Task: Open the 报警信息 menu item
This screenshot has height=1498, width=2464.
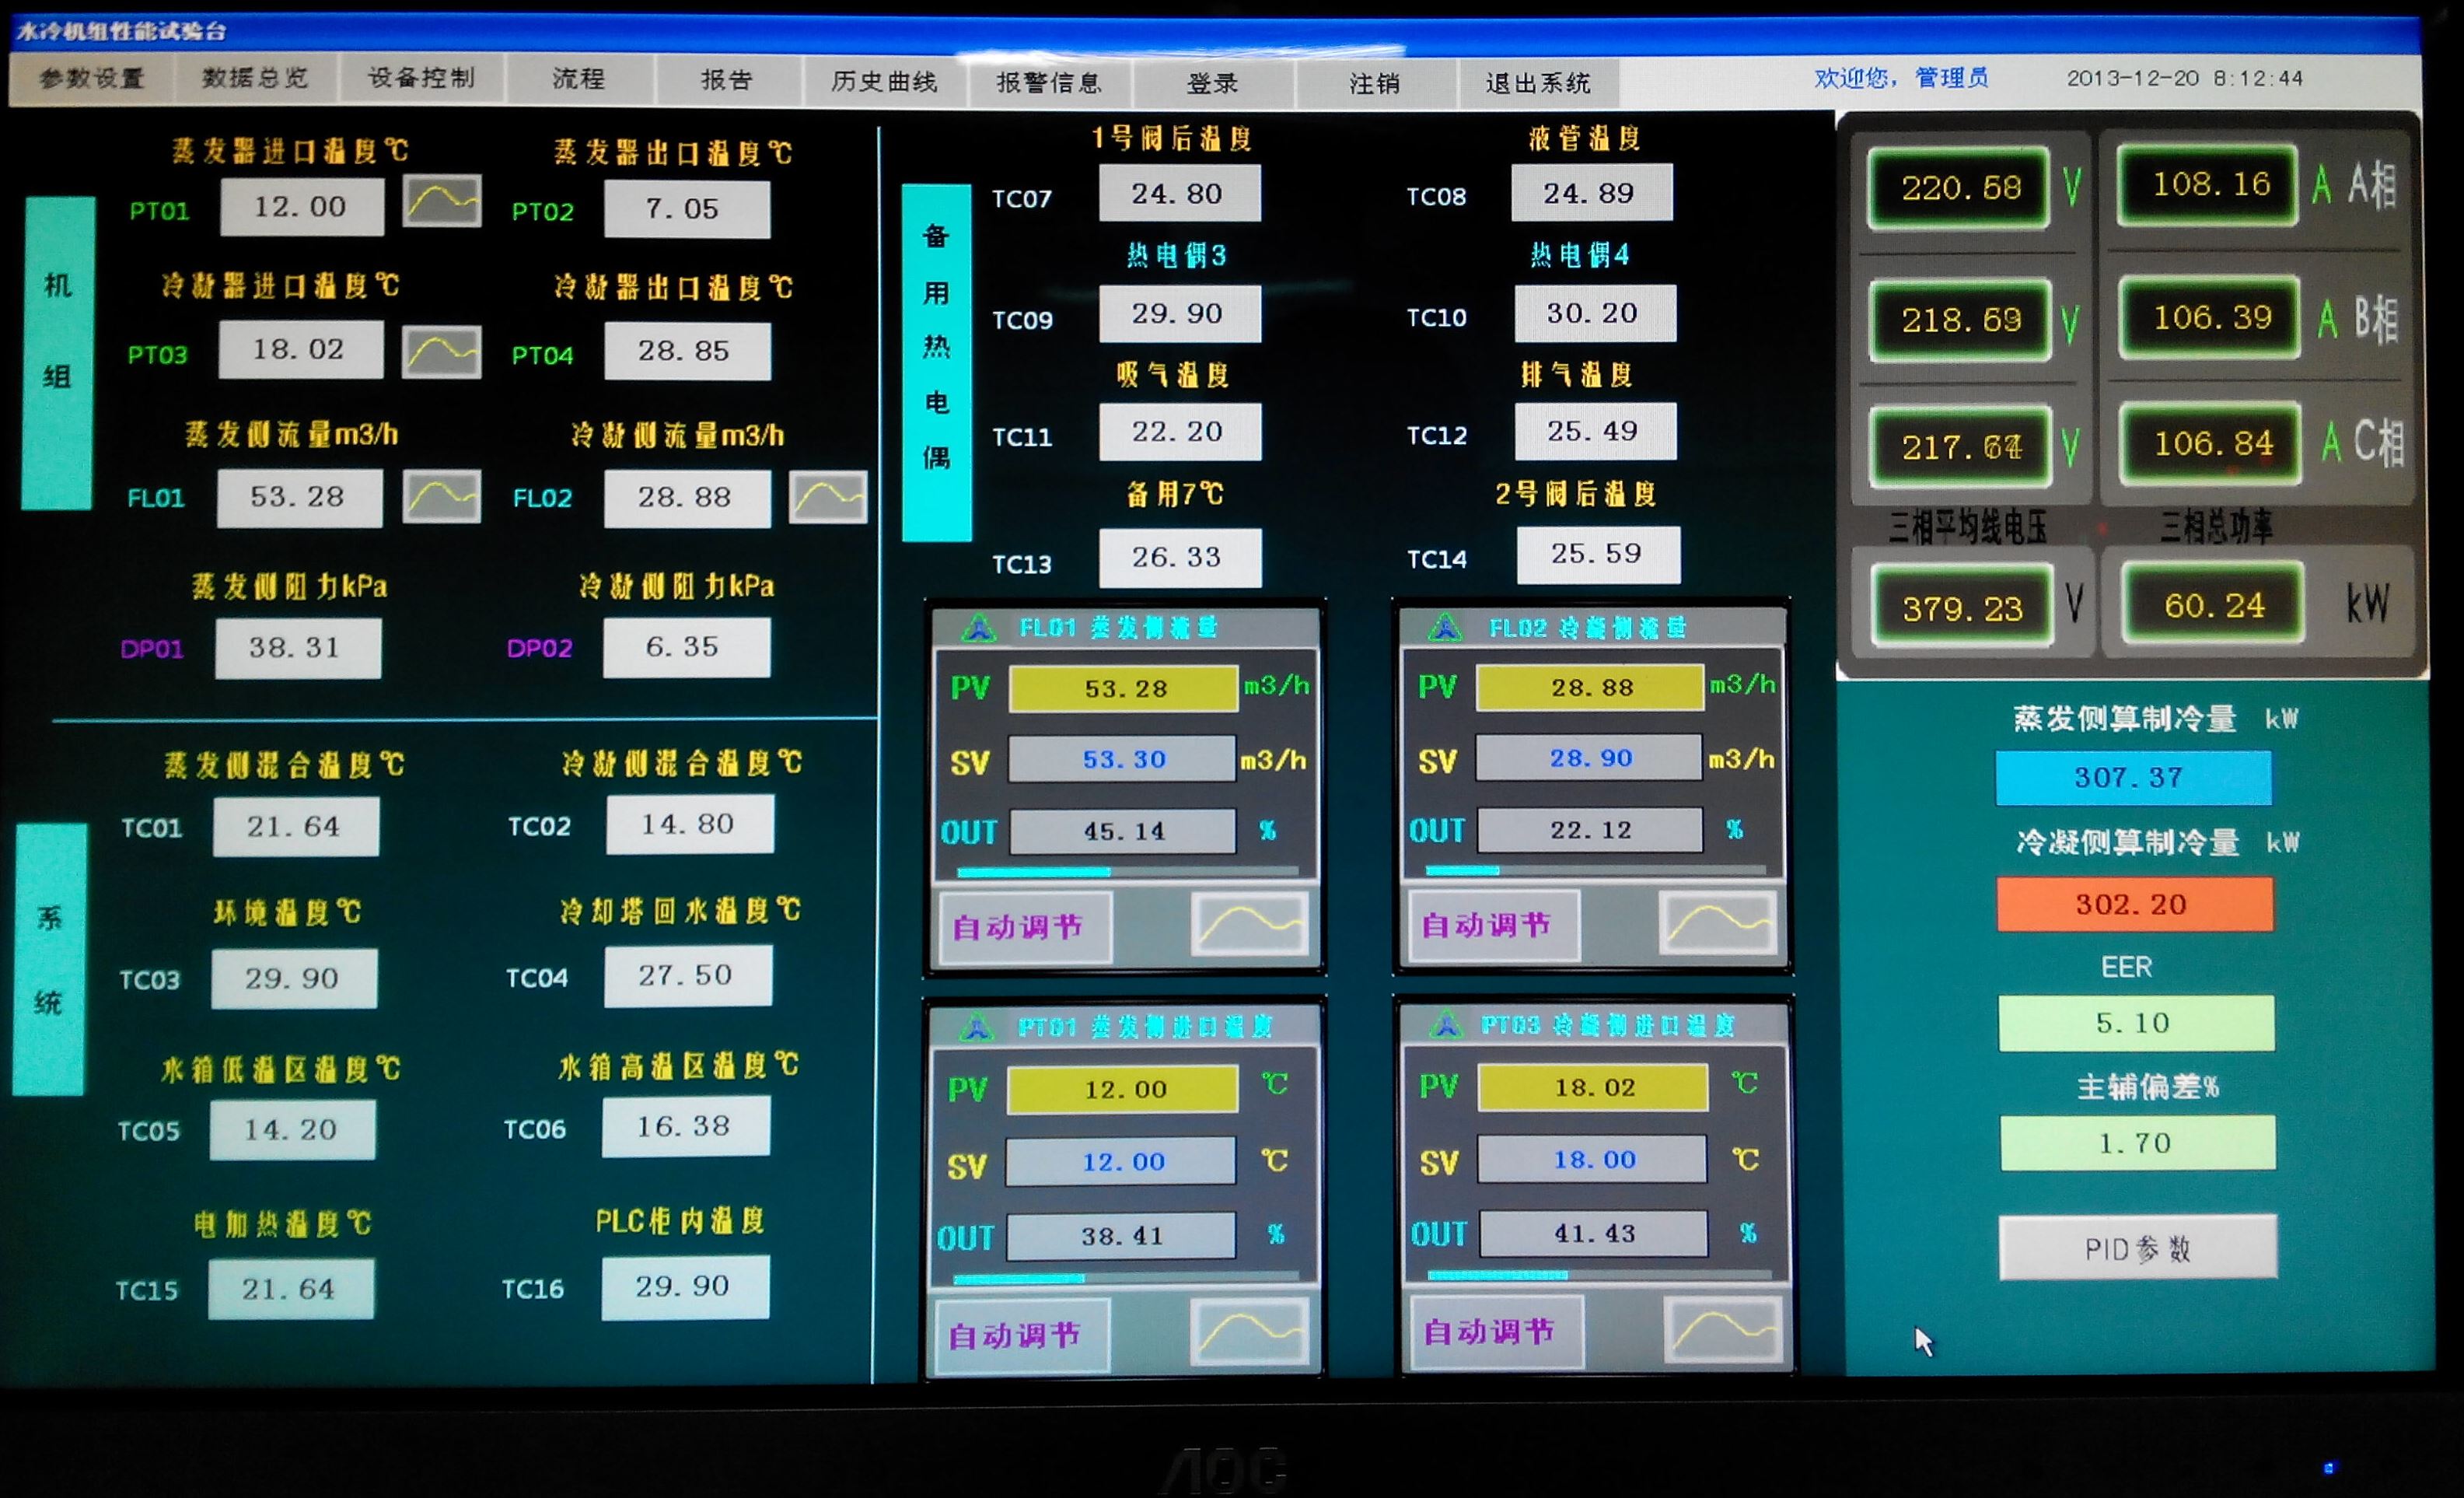Action: (1049, 82)
